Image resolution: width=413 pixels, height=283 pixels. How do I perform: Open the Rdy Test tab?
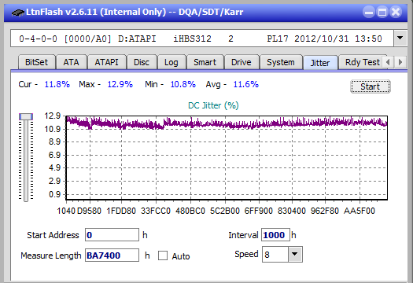[362, 62]
